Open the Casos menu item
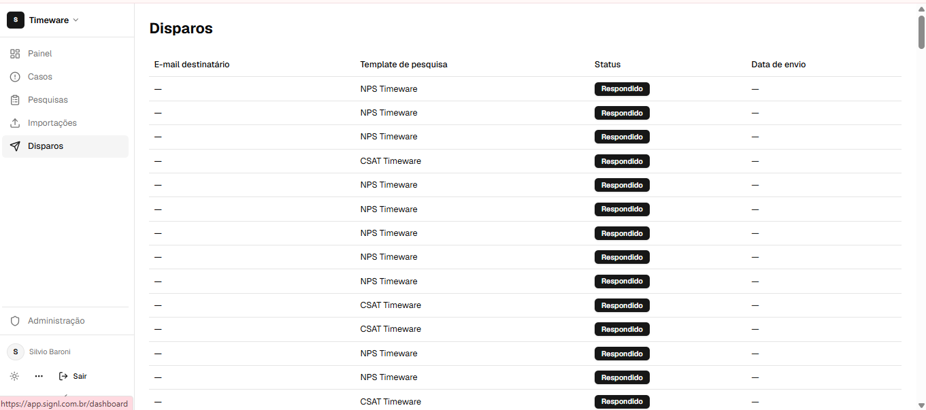Image resolution: width=926 pixels, height=410 pixels. (65, 77)
